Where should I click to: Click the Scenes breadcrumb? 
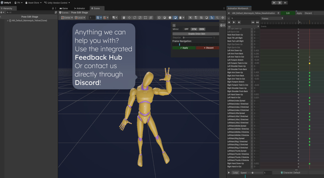tap(64, 12)
